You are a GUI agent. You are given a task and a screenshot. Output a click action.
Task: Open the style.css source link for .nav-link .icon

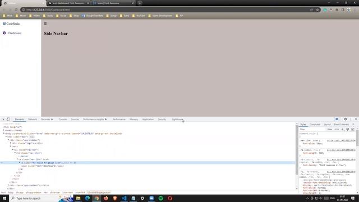coord(341,140)
